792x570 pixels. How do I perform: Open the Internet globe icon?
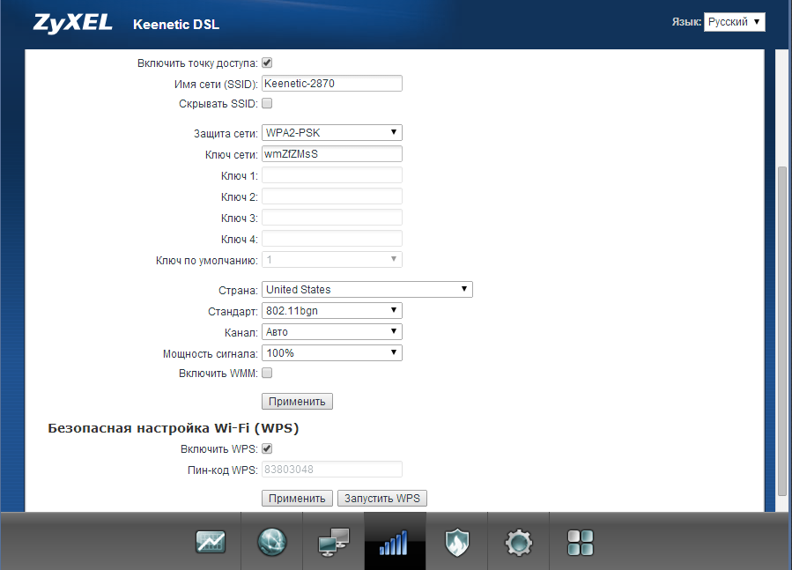(271, 543)
